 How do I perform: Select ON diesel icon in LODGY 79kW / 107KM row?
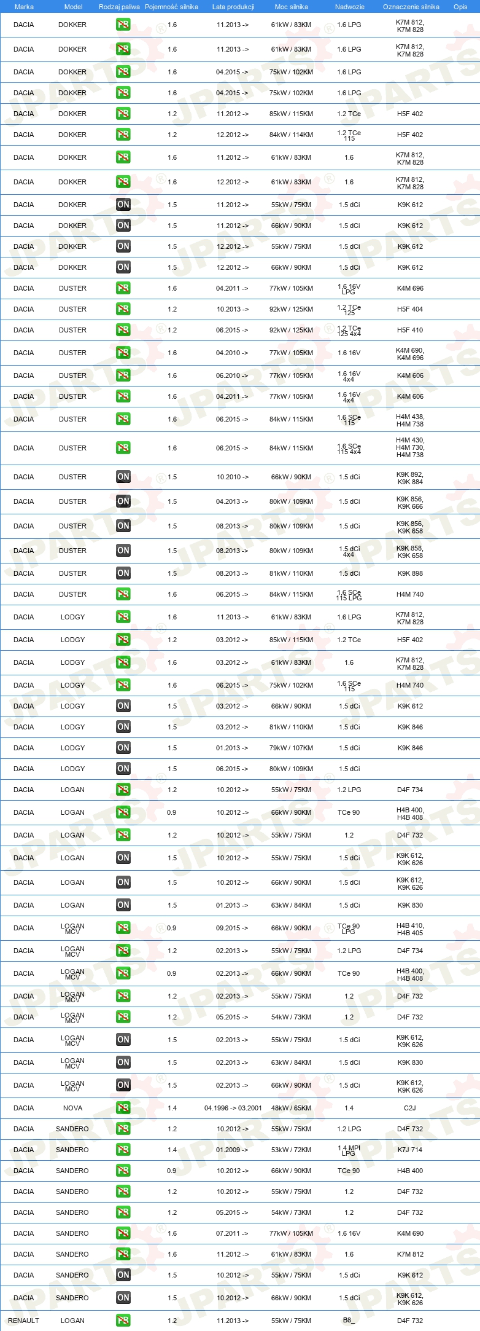pos(123,748)
